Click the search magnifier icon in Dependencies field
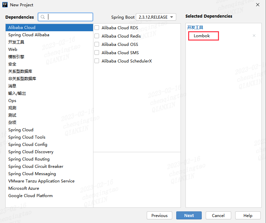Viewport: 266px width, 223px height. pyautogui.click(x=43, y=17)
